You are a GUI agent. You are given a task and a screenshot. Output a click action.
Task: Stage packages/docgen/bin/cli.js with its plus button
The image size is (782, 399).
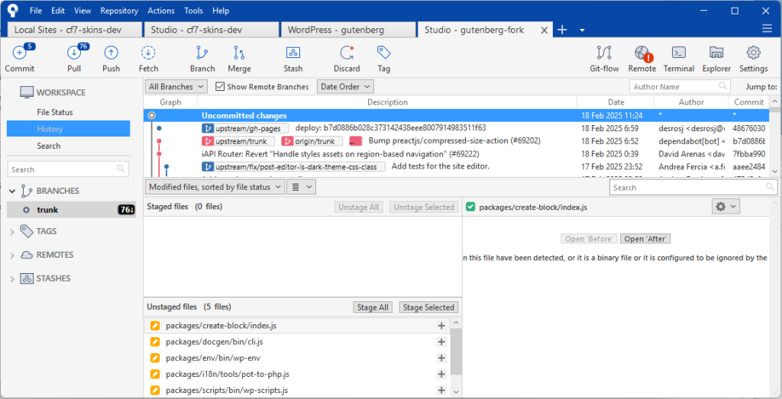(x=441, y=342)
